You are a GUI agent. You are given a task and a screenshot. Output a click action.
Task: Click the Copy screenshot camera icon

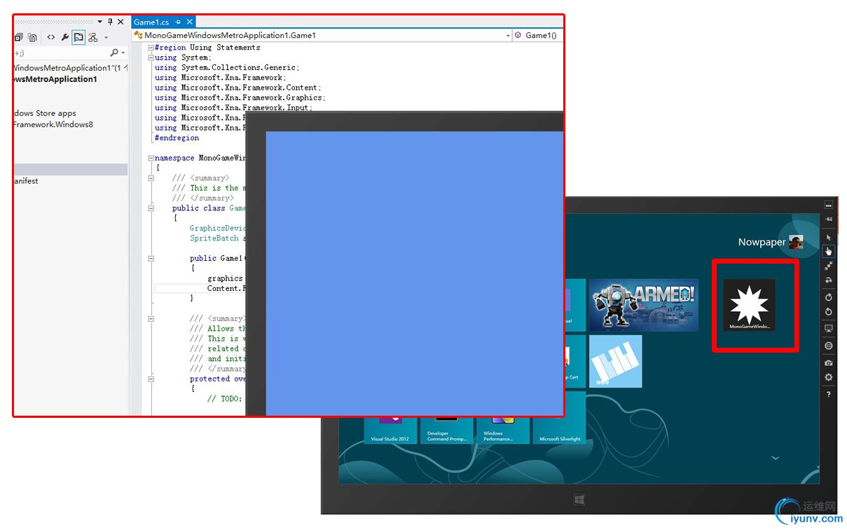tap(829, 363)
